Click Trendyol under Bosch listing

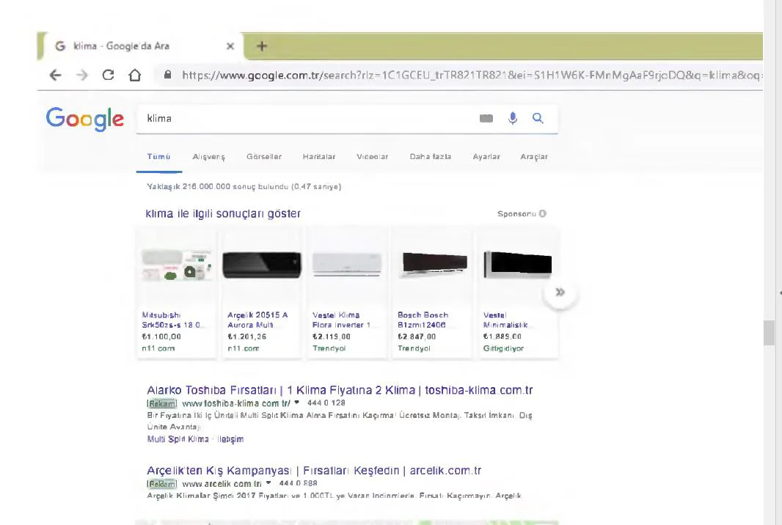point(414,348)
